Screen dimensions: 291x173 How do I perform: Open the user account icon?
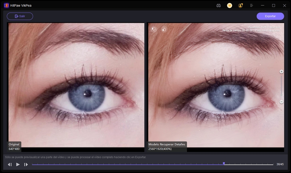click(x=240, y=5)
